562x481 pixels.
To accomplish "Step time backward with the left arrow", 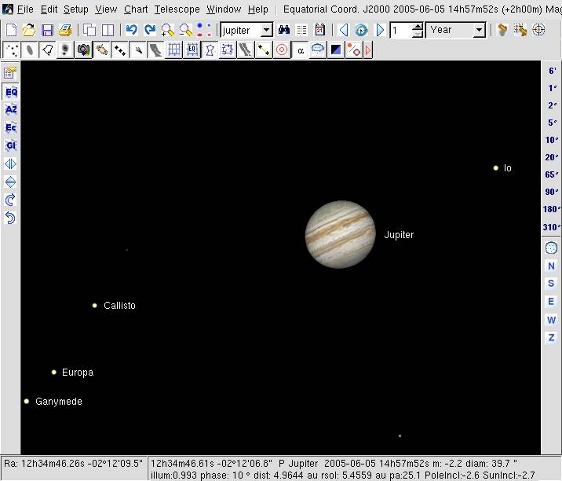I will click(343, 30).
